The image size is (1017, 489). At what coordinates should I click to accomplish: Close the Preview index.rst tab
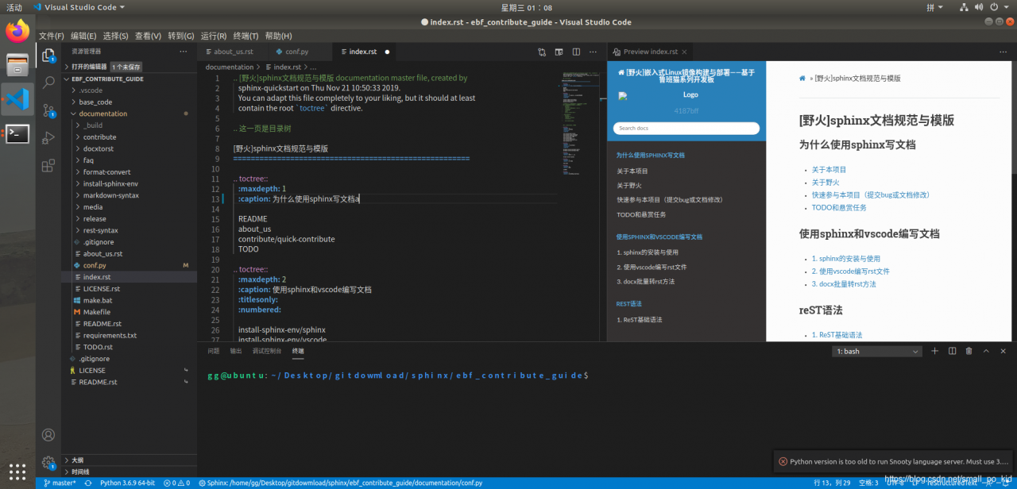[x=686, y=52]
